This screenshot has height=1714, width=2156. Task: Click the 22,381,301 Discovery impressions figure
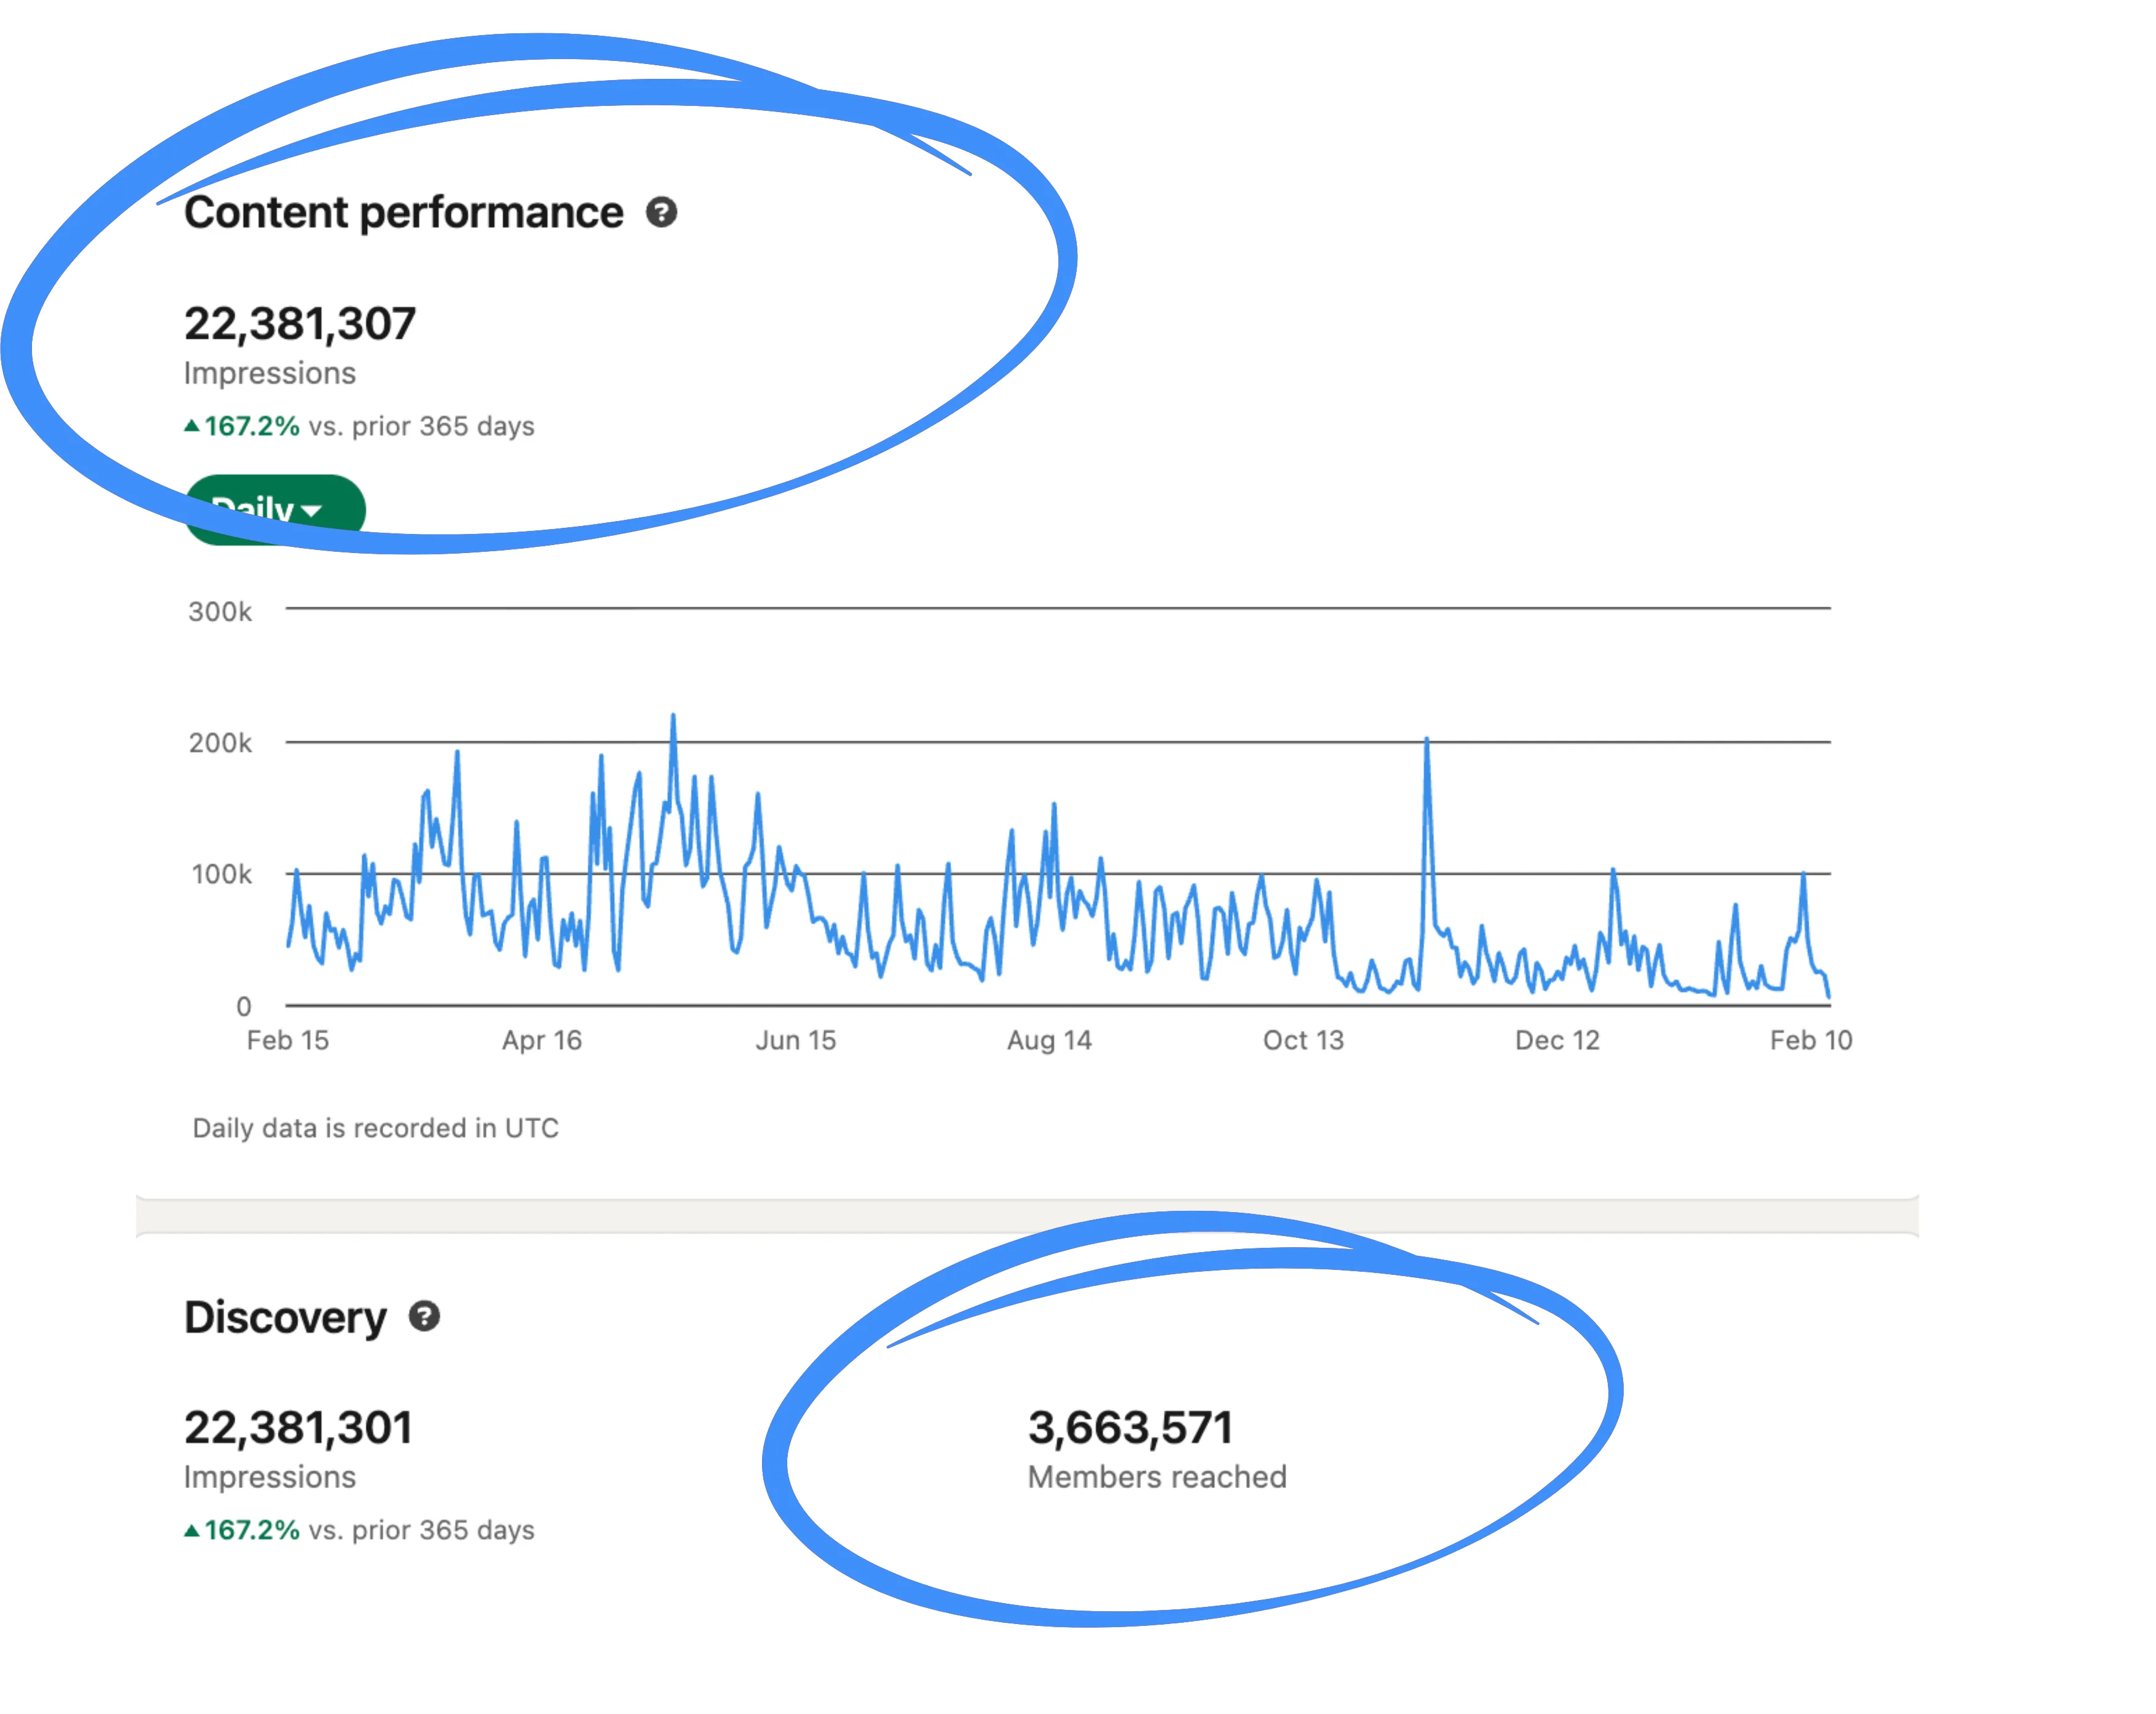pos(298,1427)
